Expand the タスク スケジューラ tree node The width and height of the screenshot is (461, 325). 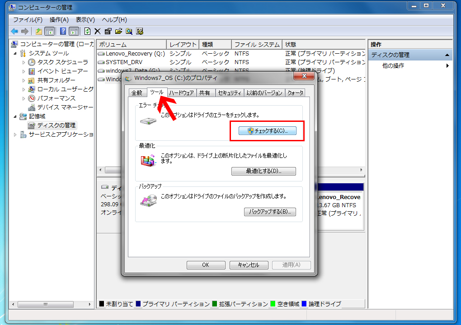point(24,63)
